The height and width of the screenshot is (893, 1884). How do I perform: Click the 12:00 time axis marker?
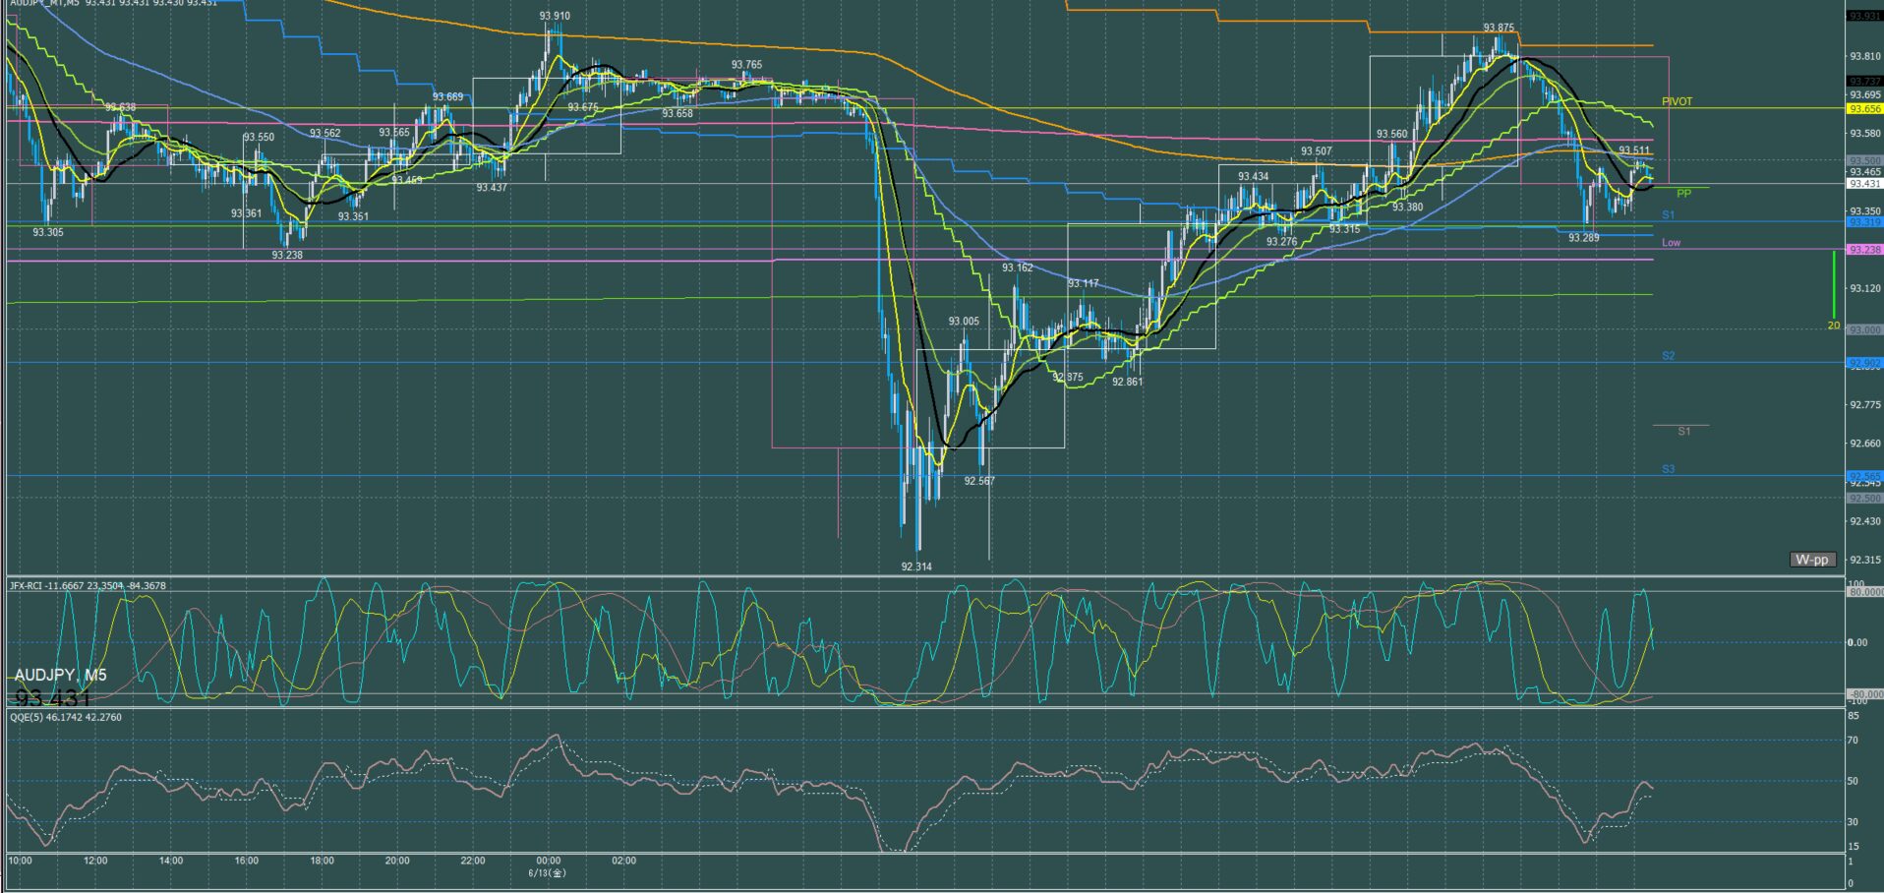95,861
